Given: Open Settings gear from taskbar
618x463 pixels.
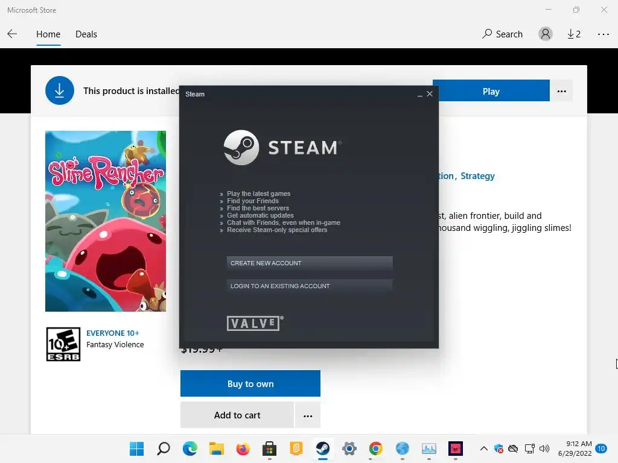Looking at the screenshot, I should click(x=349, y=449).
